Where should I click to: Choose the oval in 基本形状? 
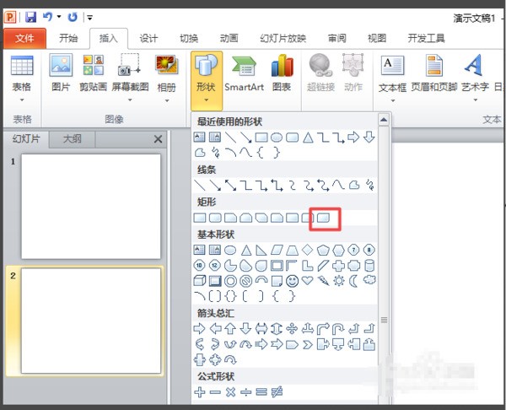tap(230, 250)
